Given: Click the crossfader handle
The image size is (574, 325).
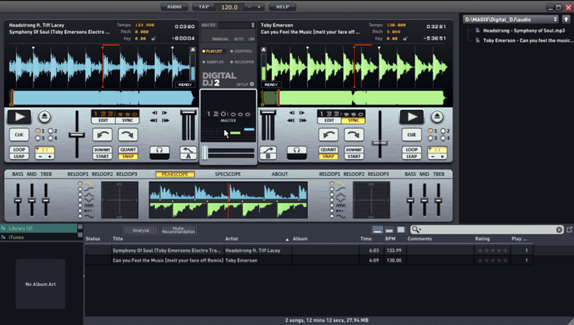Looking at the screenshot, I should click(205, 153).
